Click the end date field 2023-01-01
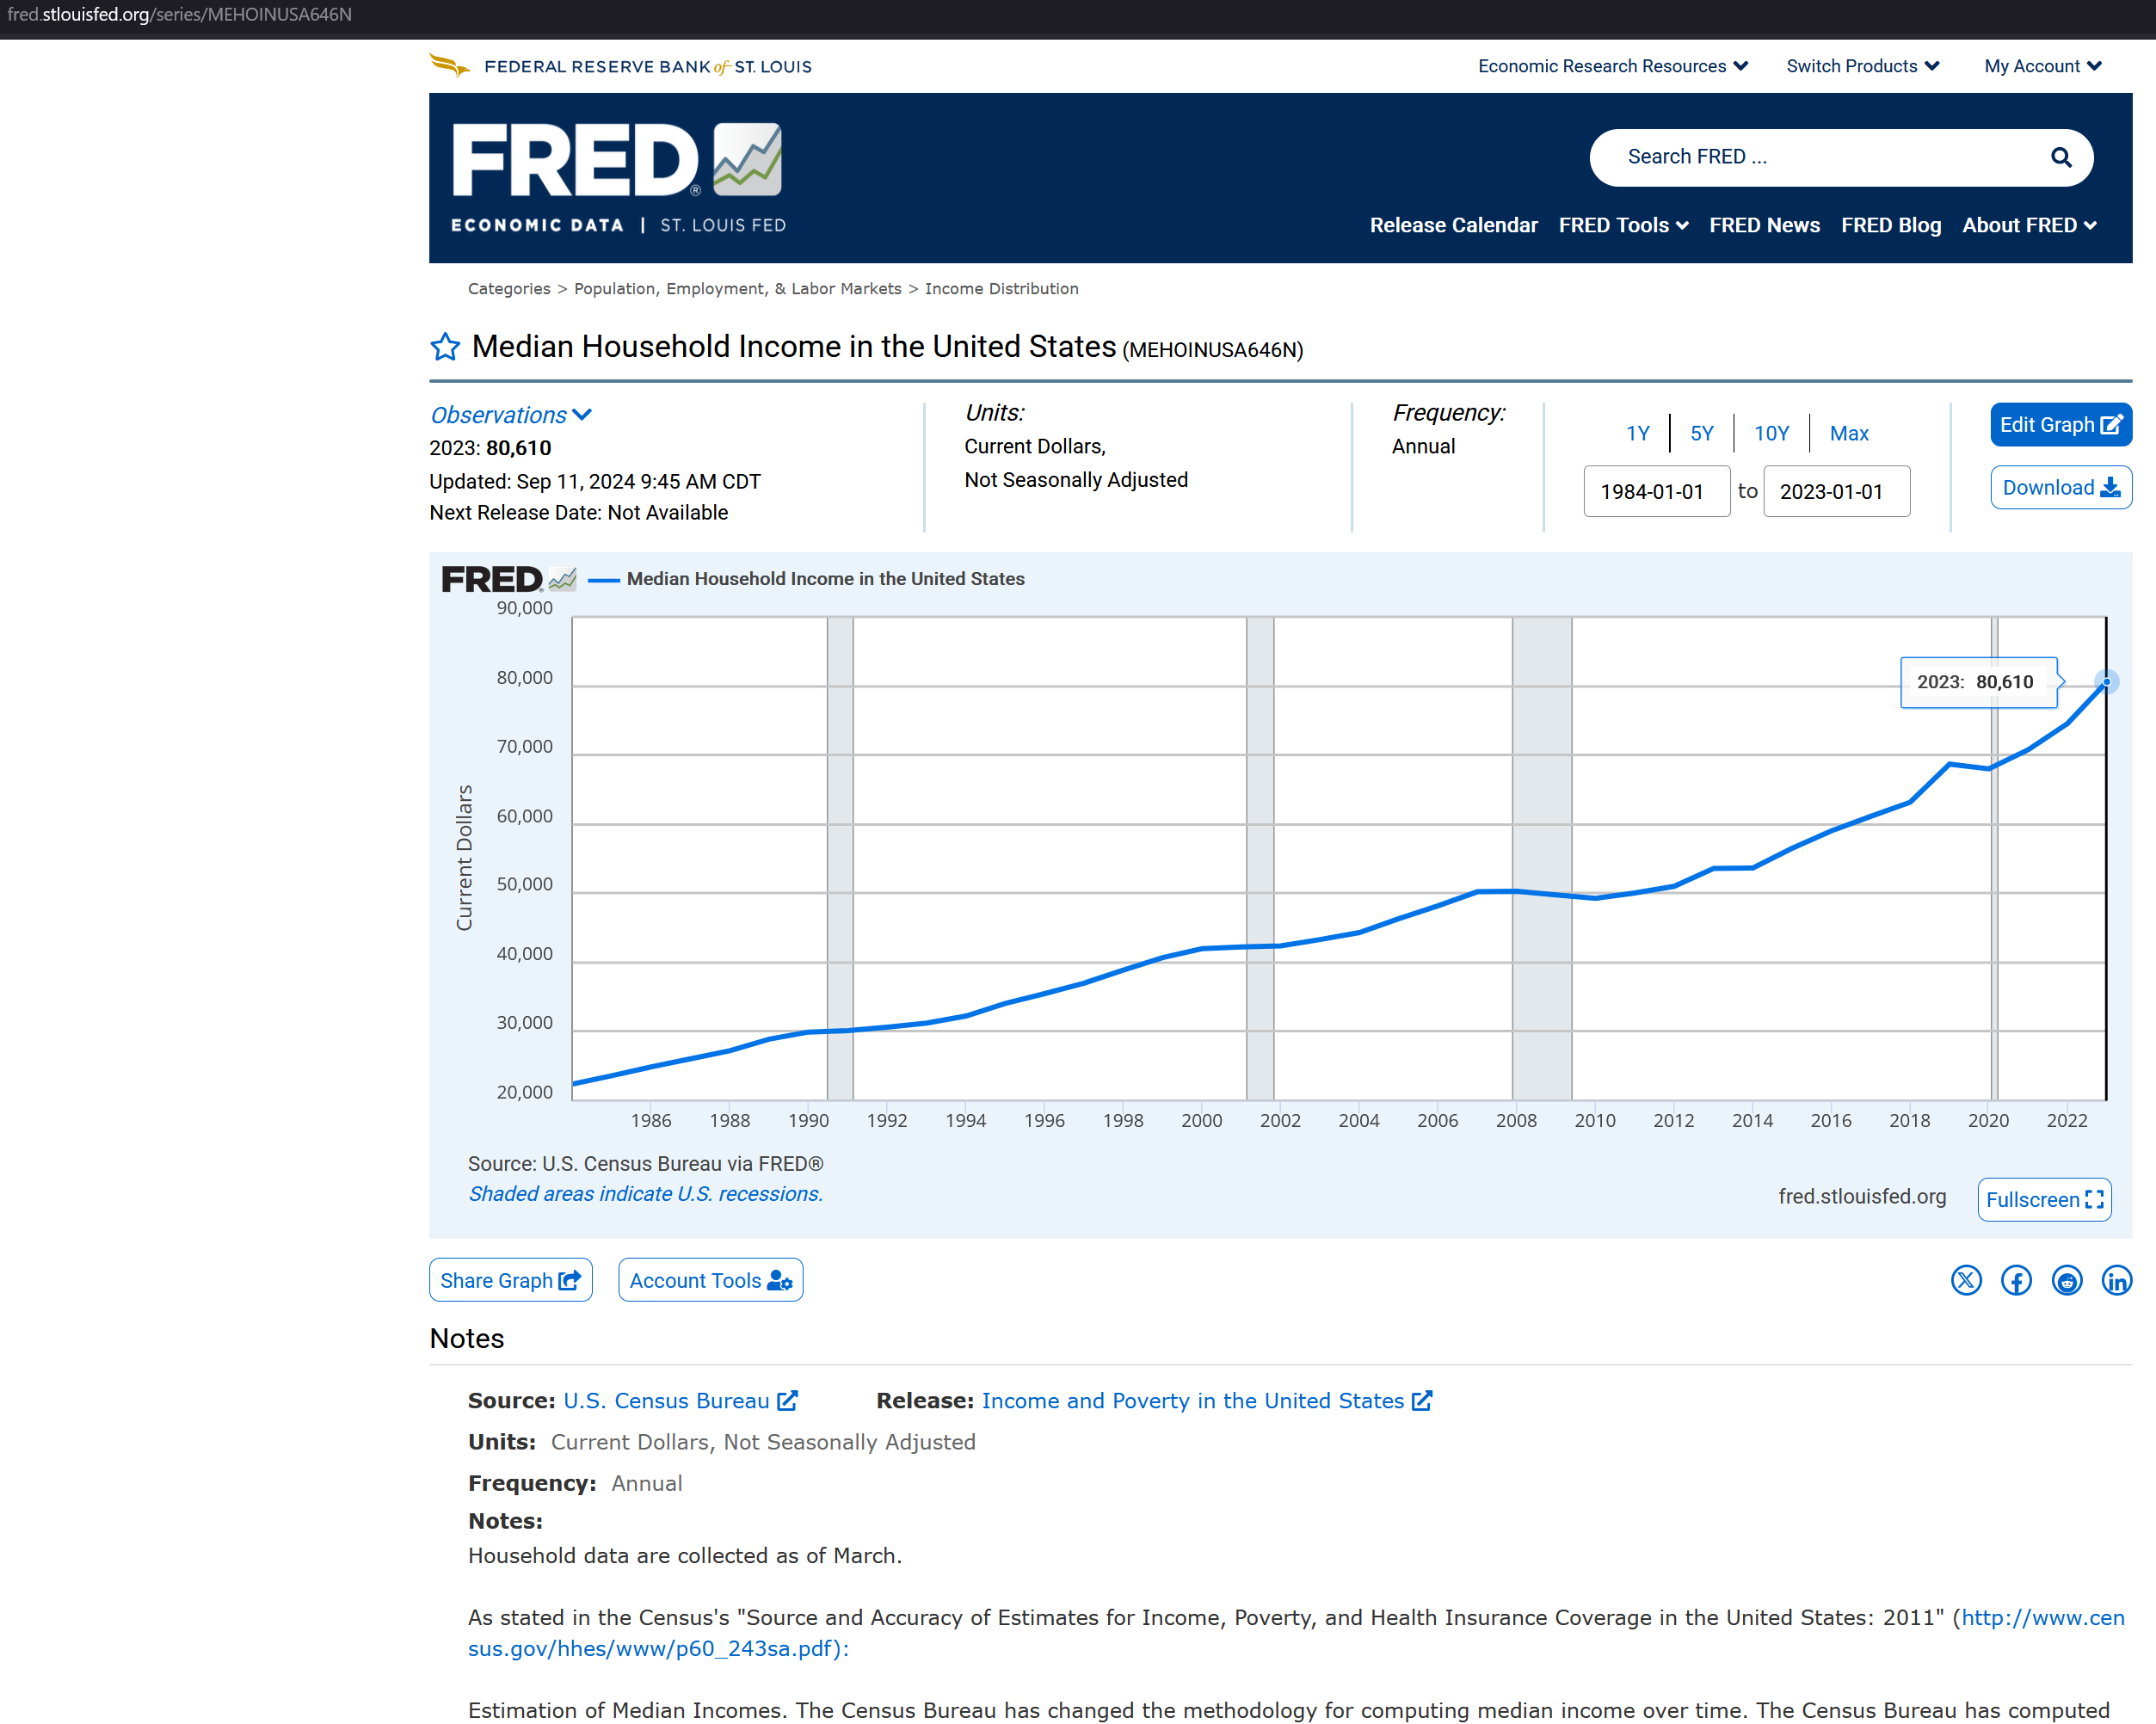 (1836, 491)
